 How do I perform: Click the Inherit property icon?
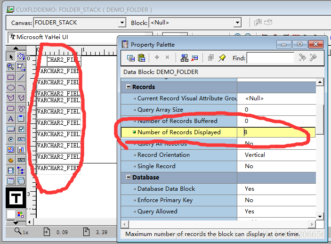tap(194, 58)
